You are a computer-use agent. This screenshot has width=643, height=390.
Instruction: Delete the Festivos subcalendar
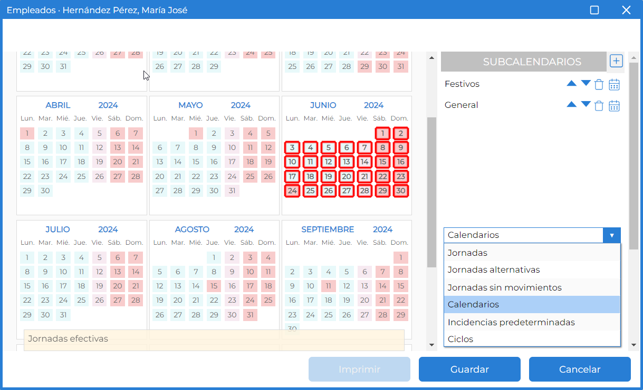[x=599, y=84]
